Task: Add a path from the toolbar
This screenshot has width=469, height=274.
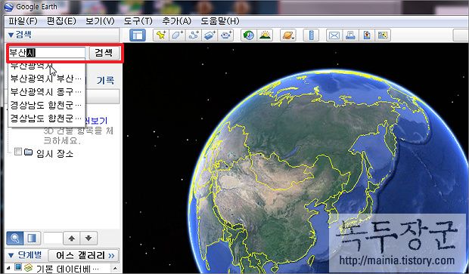Action: [194, 35]
